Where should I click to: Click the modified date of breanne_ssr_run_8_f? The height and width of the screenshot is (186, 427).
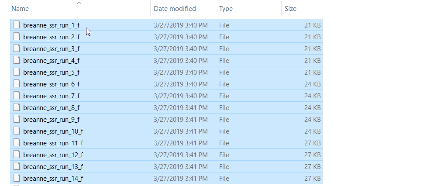pos(181,108)
